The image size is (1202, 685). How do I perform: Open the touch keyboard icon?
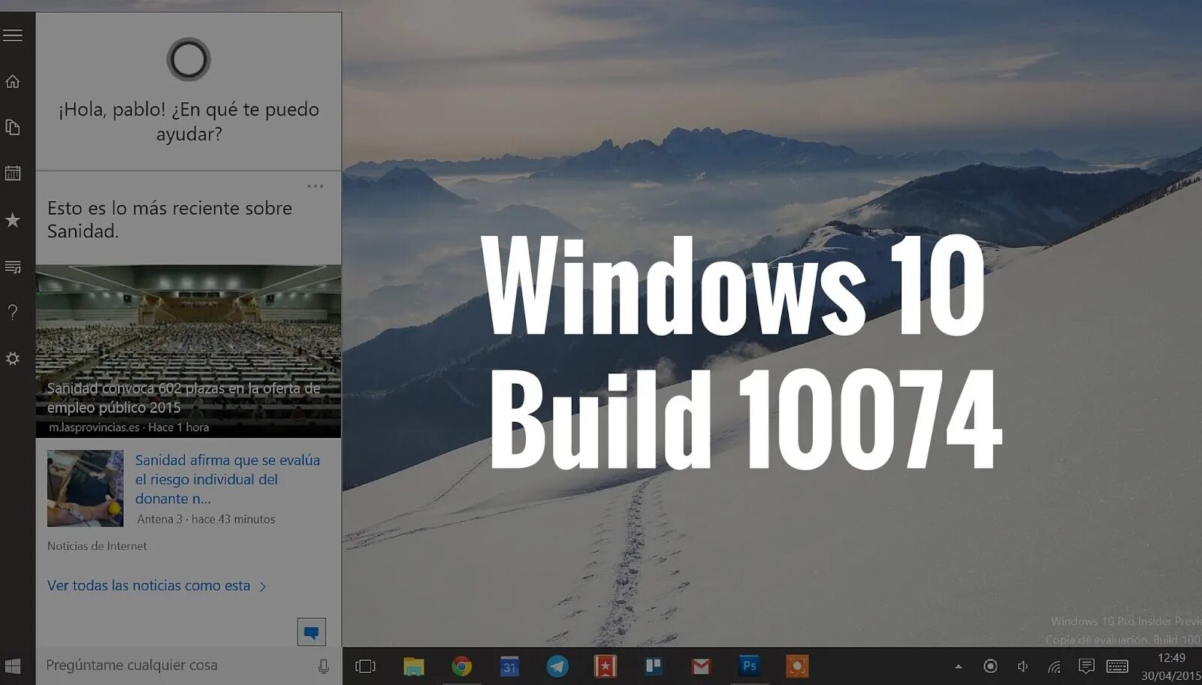pyautogui.click(x=1117, y=666)
